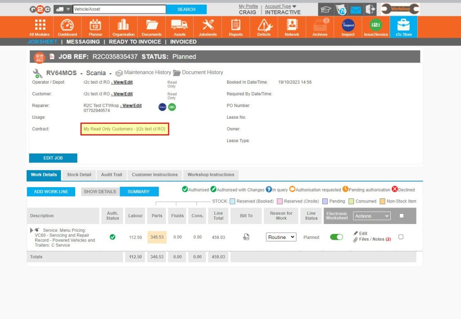Click the green i2i badge beside Repairer
Image resolution: width=461 pixels, height=319 pixels.
tap(172, 107)
